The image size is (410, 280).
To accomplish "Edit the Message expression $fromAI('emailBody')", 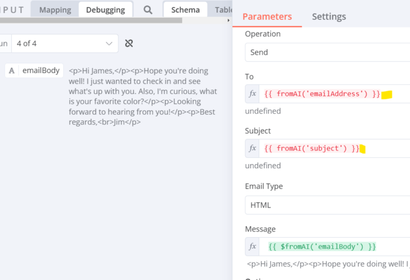I will coord(322,246).
